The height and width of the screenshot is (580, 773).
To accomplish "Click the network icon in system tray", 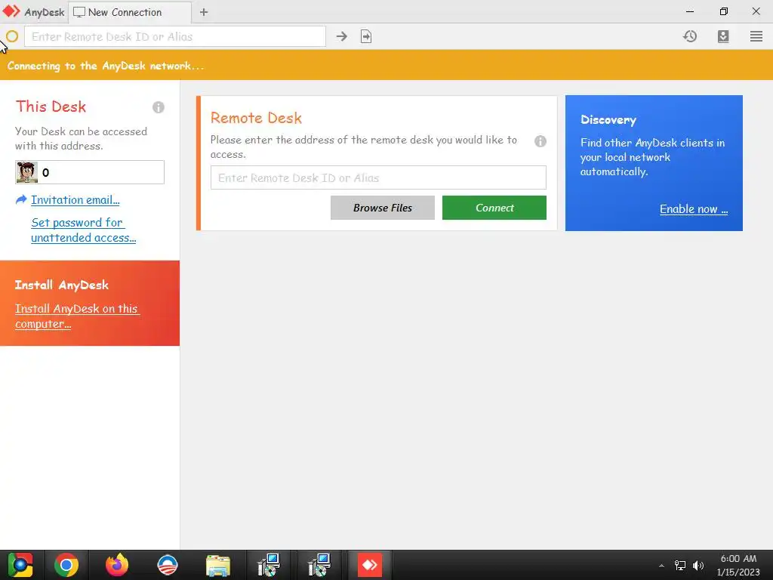I will pyautogui.click(x=680, y=566).
